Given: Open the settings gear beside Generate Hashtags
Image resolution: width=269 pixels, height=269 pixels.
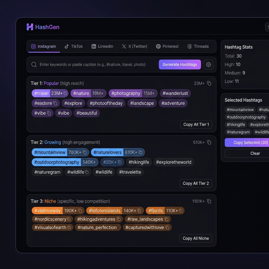Looking at the screenshot, I should coord(208,64).
